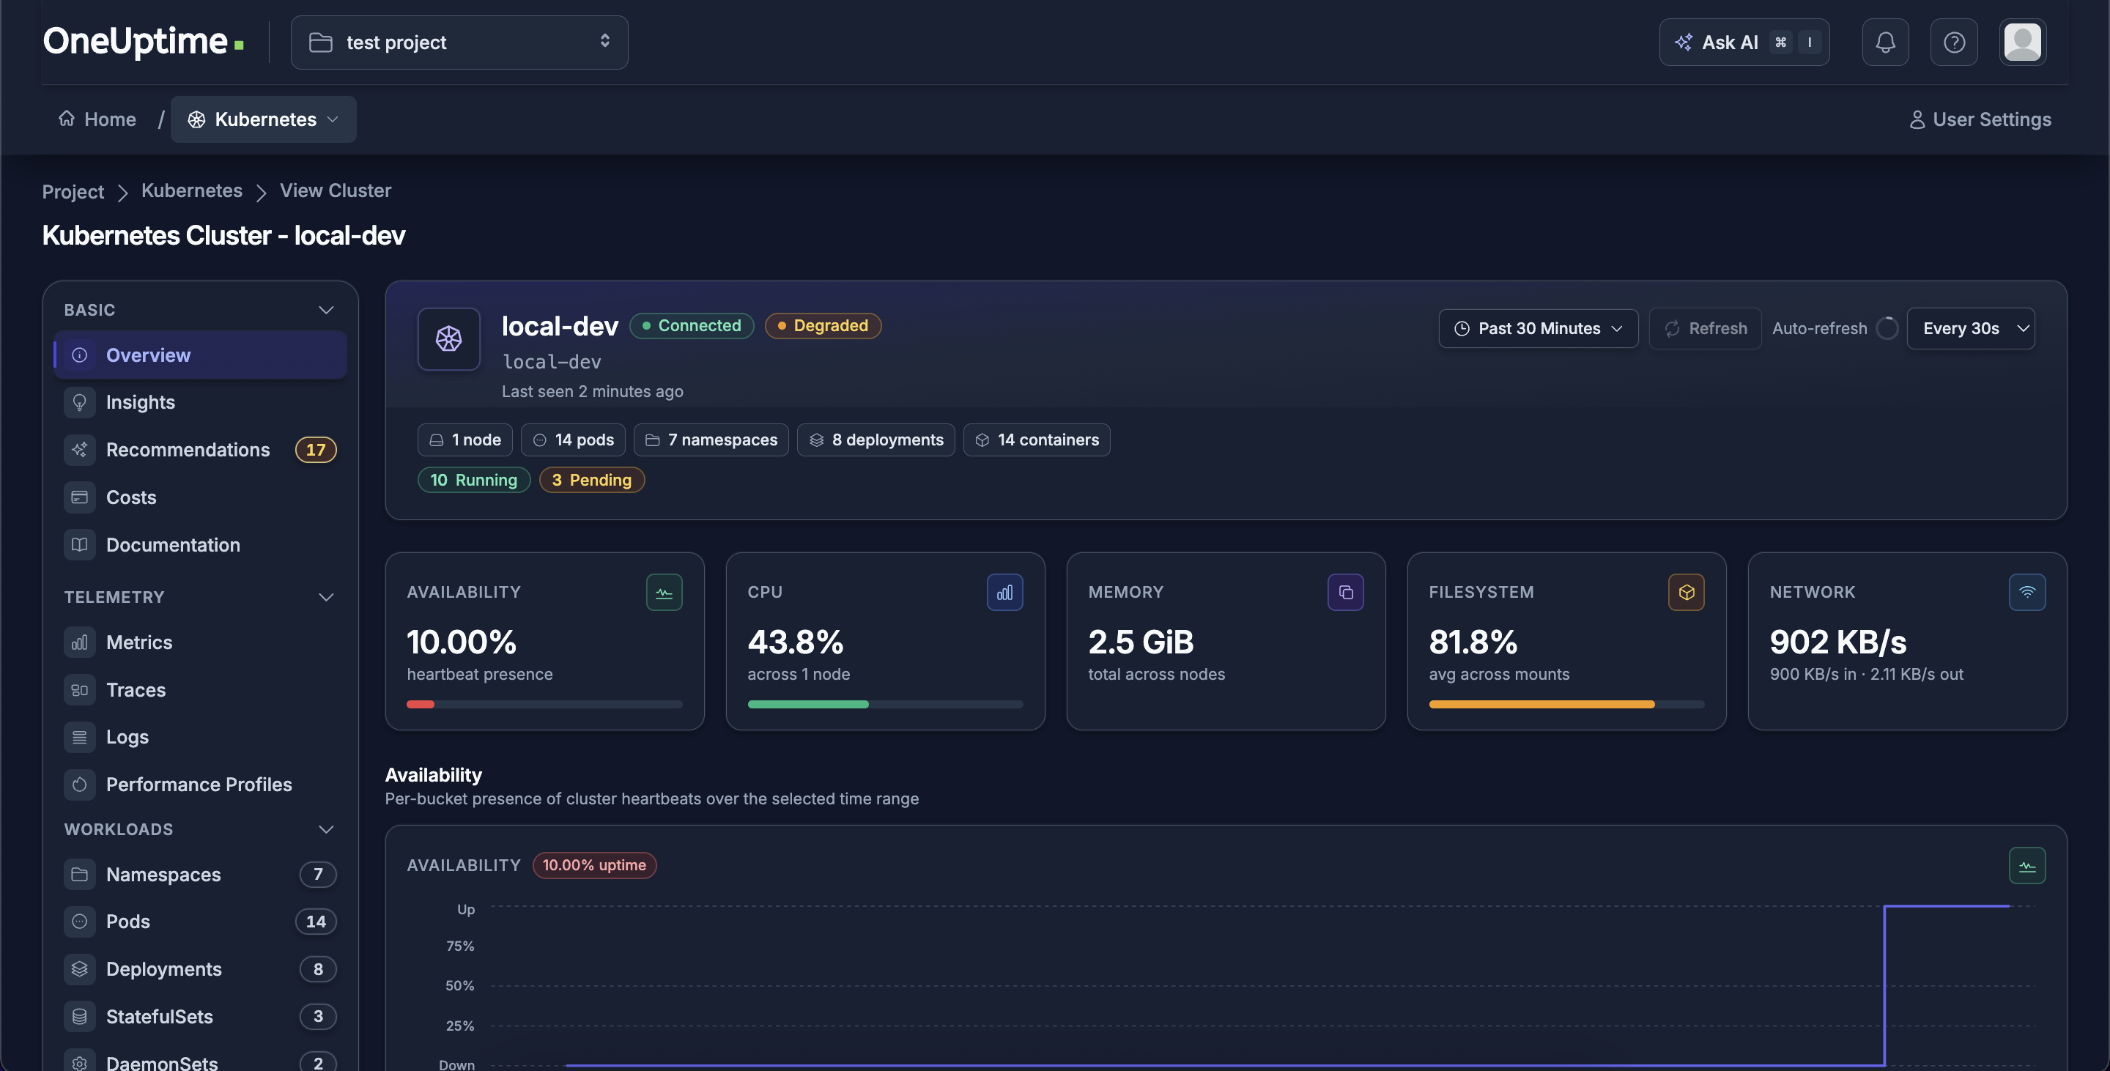
Task: Open the user profile avatar
Action: (x=2022, y=42)
